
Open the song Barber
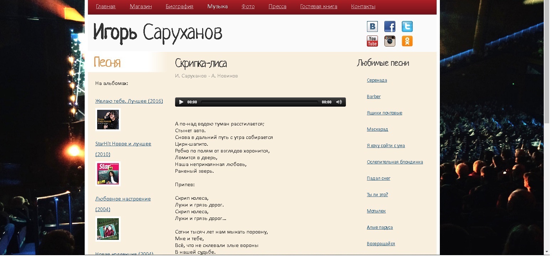point(374,97)
